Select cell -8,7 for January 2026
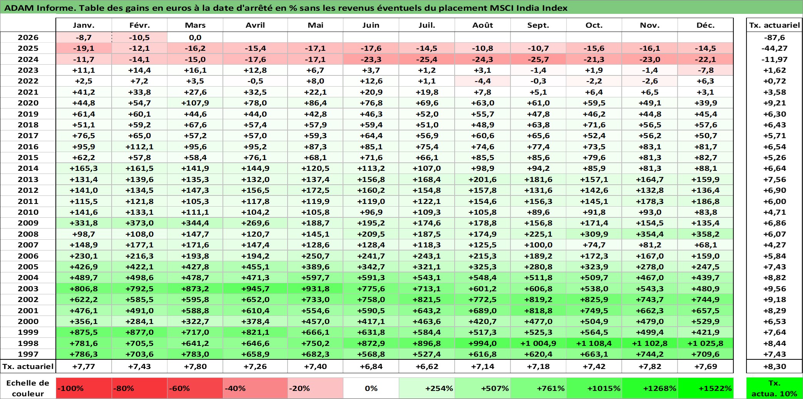 [84, 37]
